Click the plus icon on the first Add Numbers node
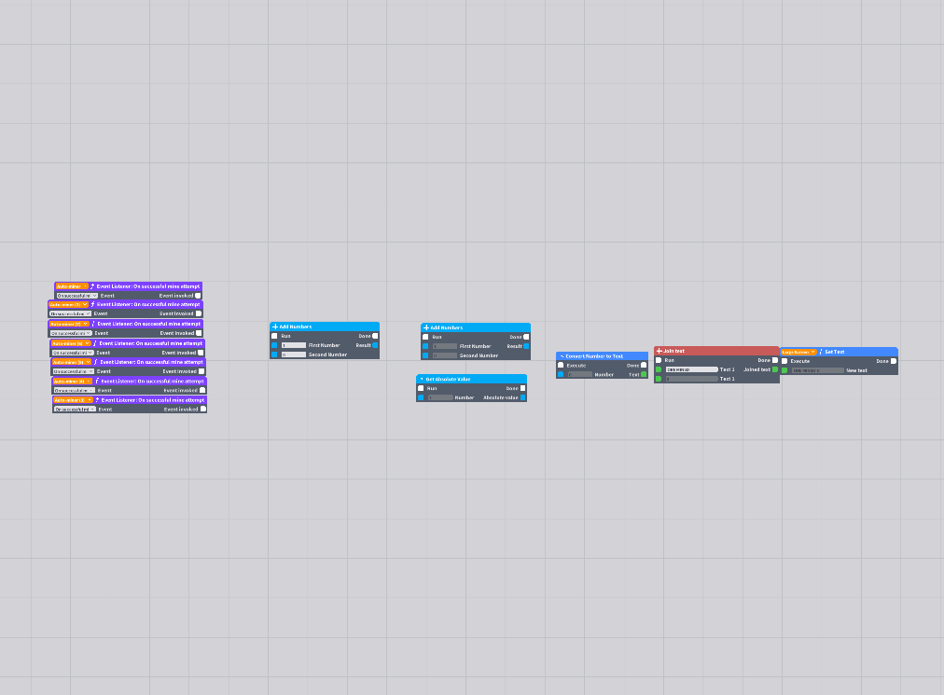Image resolution: width=944 pixels, height=695 pixels. coord(275,327)
